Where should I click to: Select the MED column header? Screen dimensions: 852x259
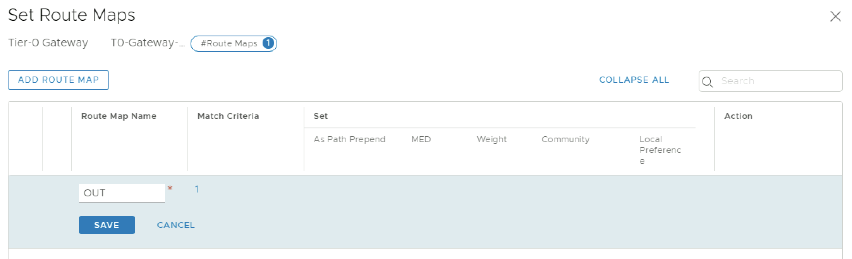coord(421,140)
